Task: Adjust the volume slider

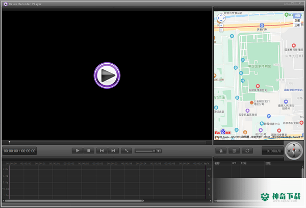Action: pyautogui.click(x=145, y=151)
